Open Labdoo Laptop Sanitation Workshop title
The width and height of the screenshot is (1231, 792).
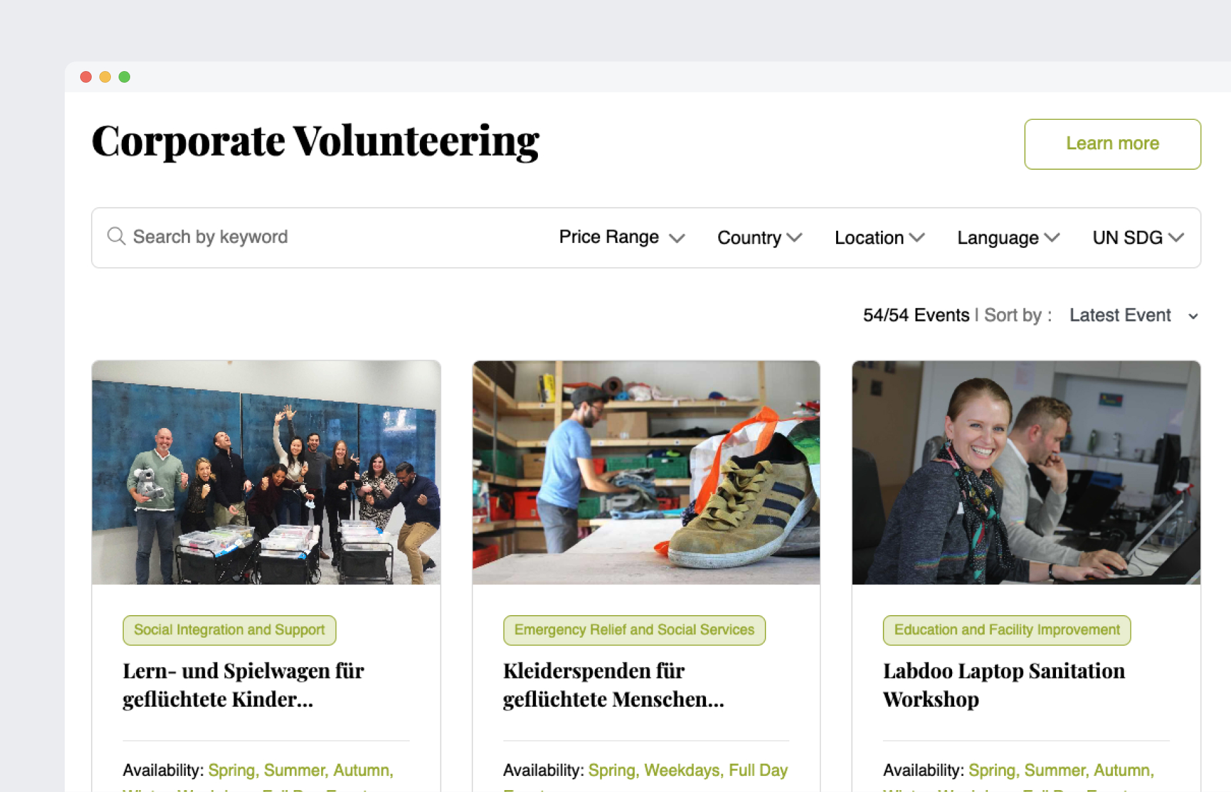[x=1003, y=685]
